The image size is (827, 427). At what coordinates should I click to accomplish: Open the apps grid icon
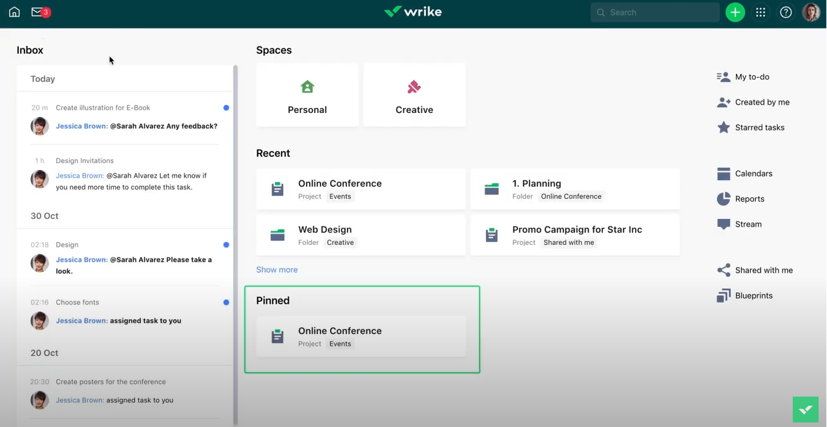760,12
